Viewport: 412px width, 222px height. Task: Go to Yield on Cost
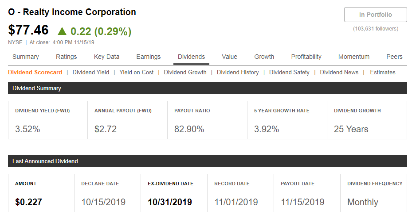[137, 72]
